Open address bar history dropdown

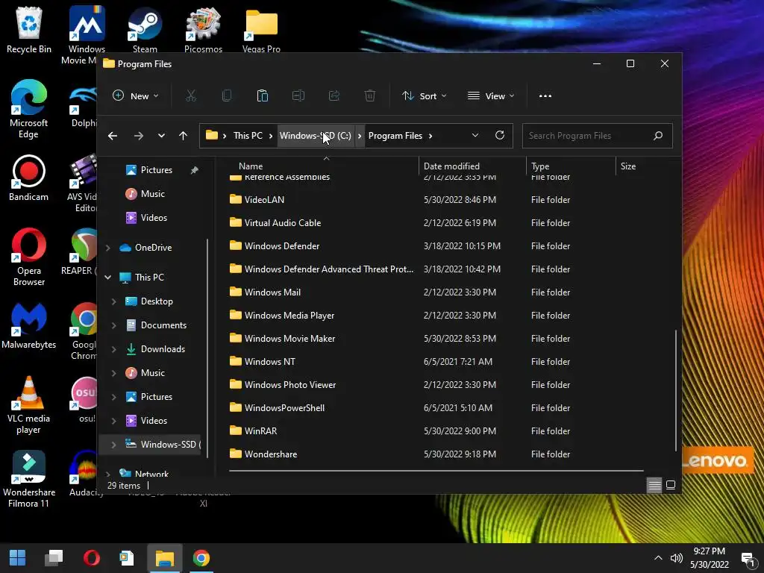click(x=475, y=136)
